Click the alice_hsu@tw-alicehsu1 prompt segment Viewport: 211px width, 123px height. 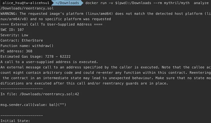[26, 3]
